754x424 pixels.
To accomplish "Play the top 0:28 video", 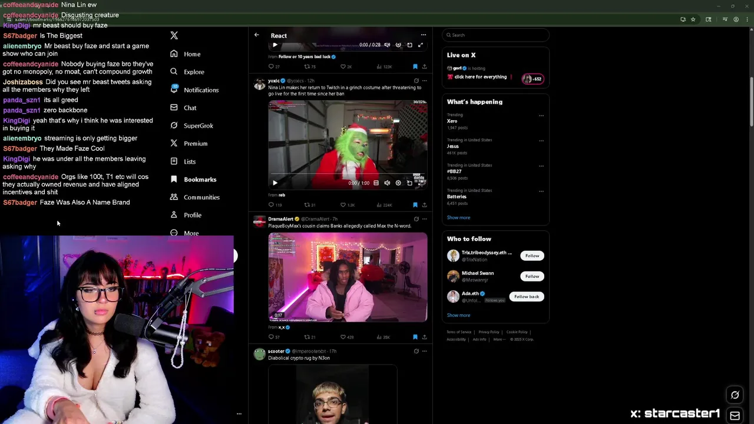I will (275, 45).
